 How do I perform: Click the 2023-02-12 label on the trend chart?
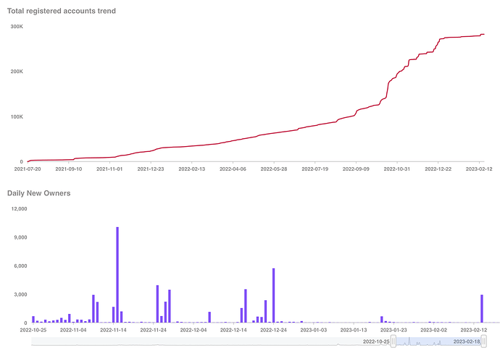tap(479, 169)
